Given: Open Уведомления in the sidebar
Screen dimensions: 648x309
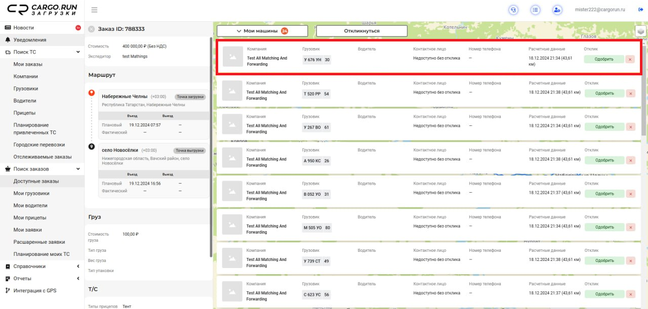Looking at the screenshot, I should [30, 40].
